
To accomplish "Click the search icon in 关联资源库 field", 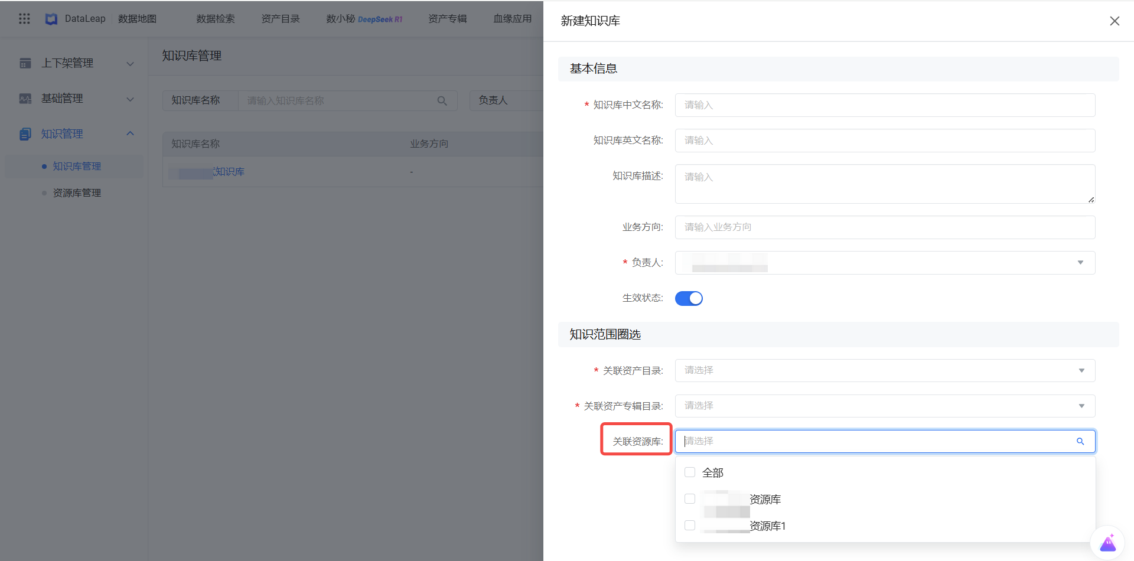I will (x=1080, y=442).
